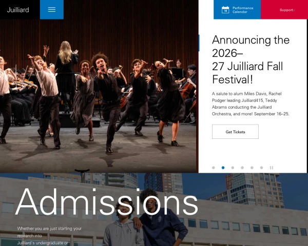Click the Get Tickets button
Image resolution: width=308 pixels, height=246 pixels.
235,132
